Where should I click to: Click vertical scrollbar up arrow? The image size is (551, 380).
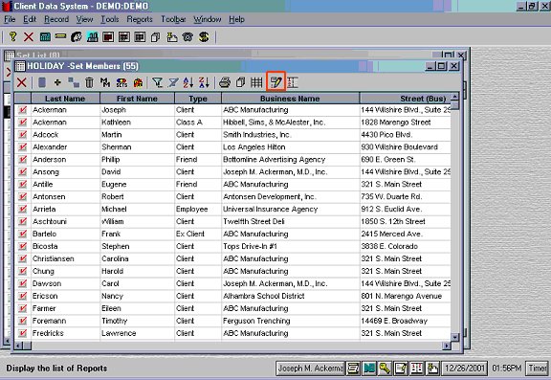tap(454, 97)
